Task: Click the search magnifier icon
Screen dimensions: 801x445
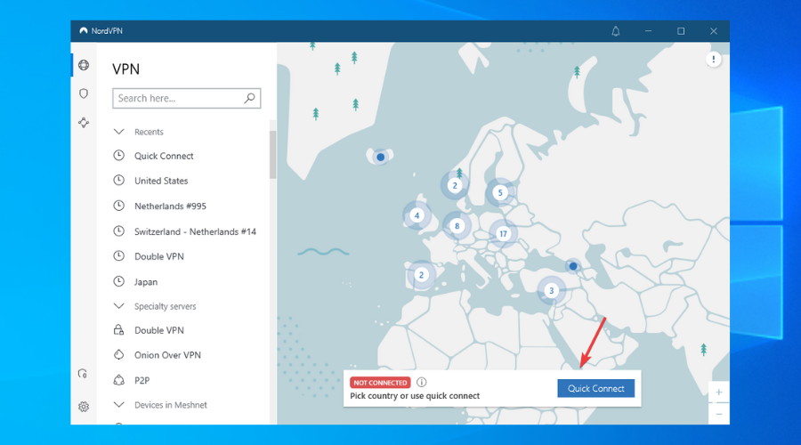Action: click(249, 98)
